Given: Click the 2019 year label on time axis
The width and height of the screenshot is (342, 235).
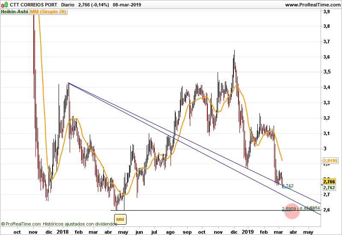Looking at the screenshot, I should tap(248, 232).
